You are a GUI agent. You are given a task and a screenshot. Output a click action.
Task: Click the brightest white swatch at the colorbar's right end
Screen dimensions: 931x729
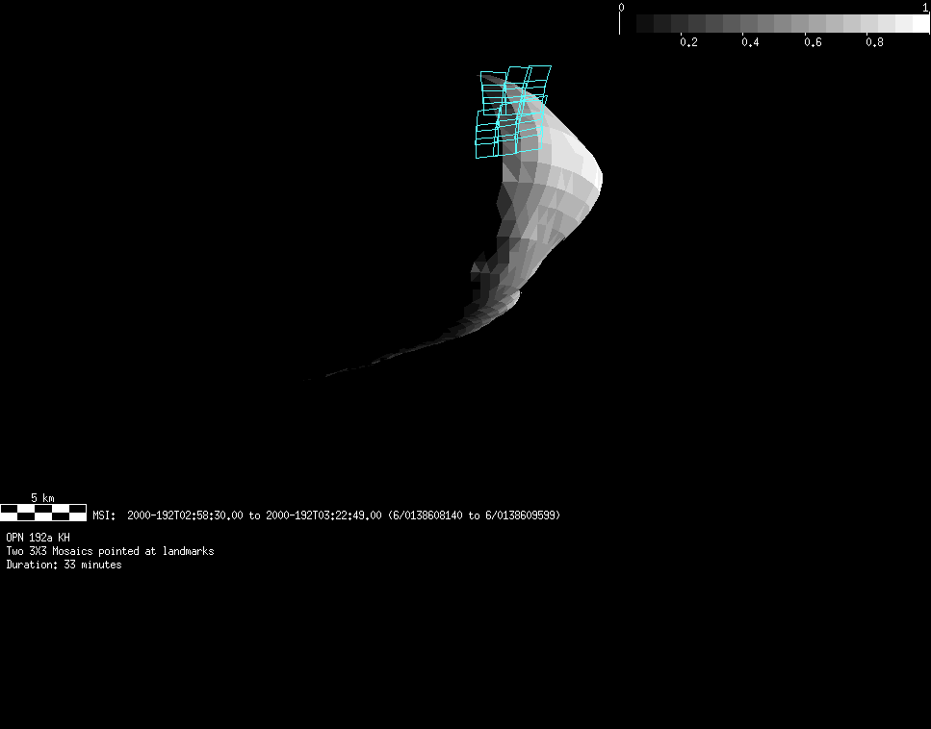pyautogui.click(x=920, y=23)
